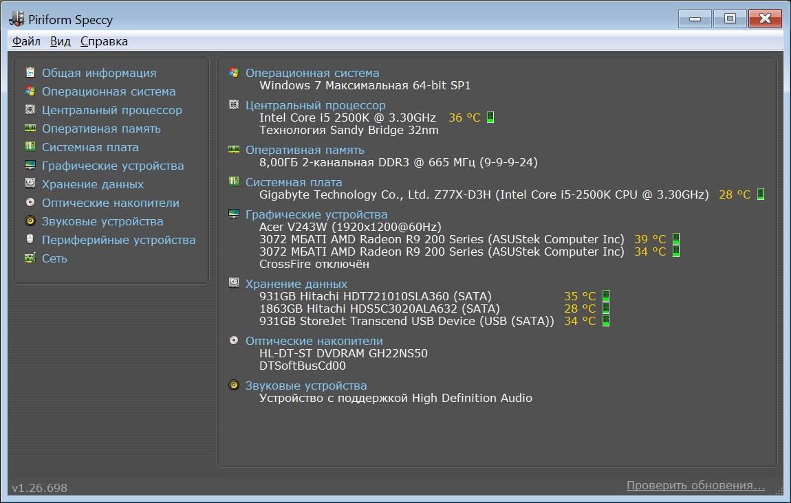
Task: Select Оперативная память in the sidebar
Action: click(x=101, y=128)
